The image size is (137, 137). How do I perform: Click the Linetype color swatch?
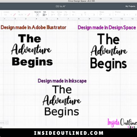[14, 15]
